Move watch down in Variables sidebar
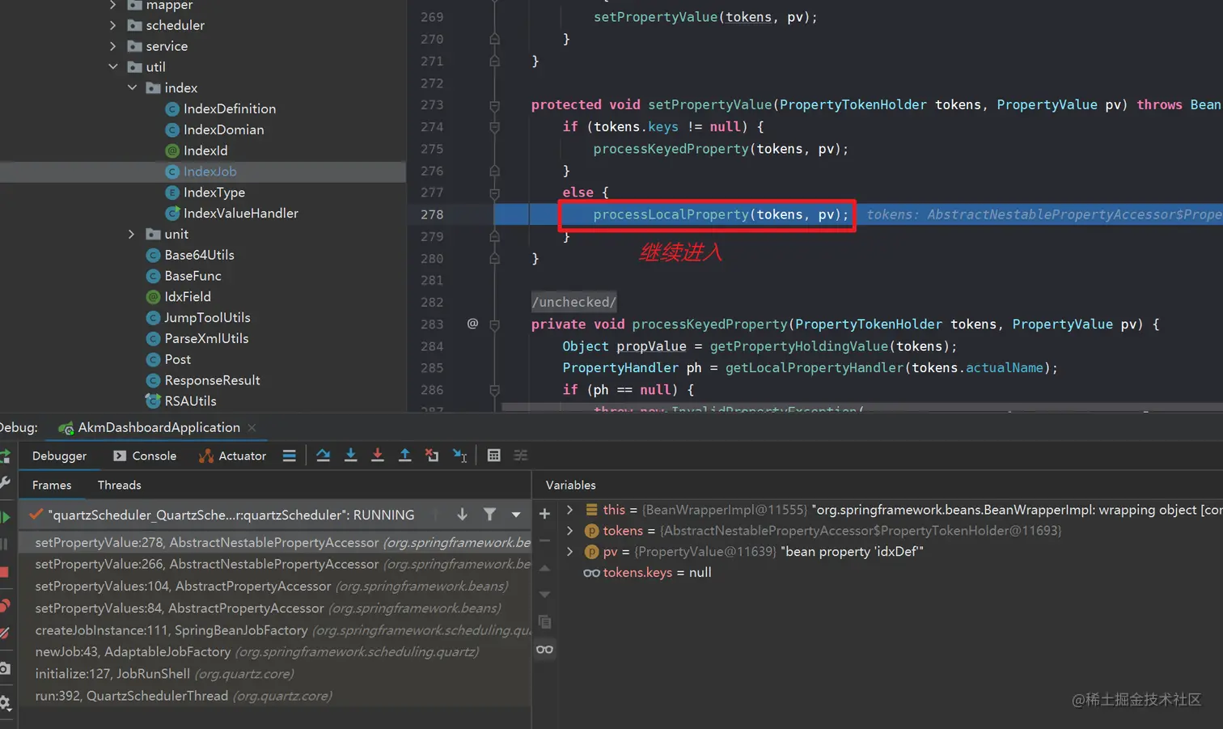 pyautogui.click(x=544, y=595)
